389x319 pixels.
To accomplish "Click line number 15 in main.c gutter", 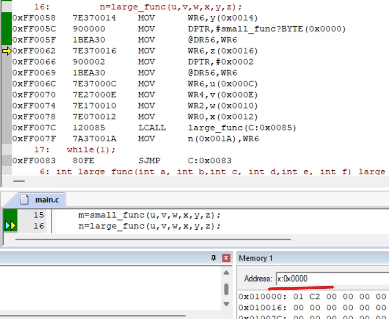I will (x=38, y=215).
